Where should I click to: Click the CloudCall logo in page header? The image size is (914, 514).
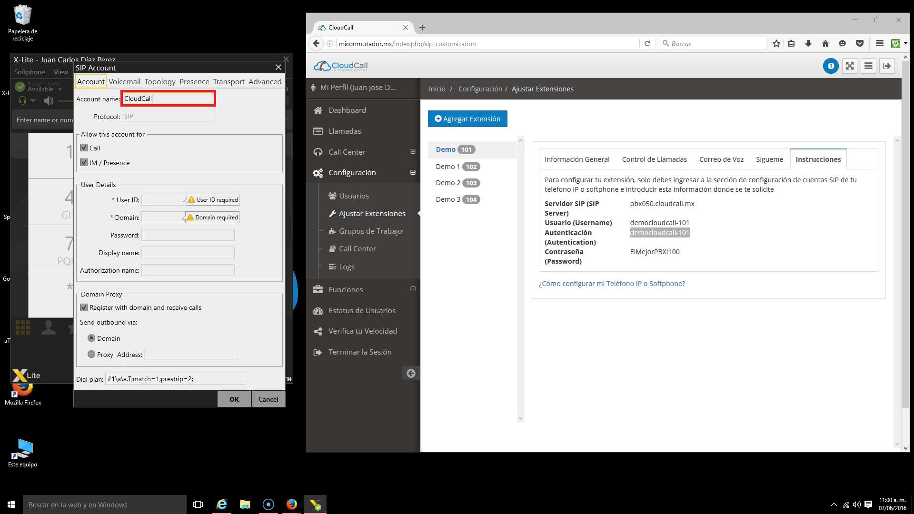tap(341, 66)
